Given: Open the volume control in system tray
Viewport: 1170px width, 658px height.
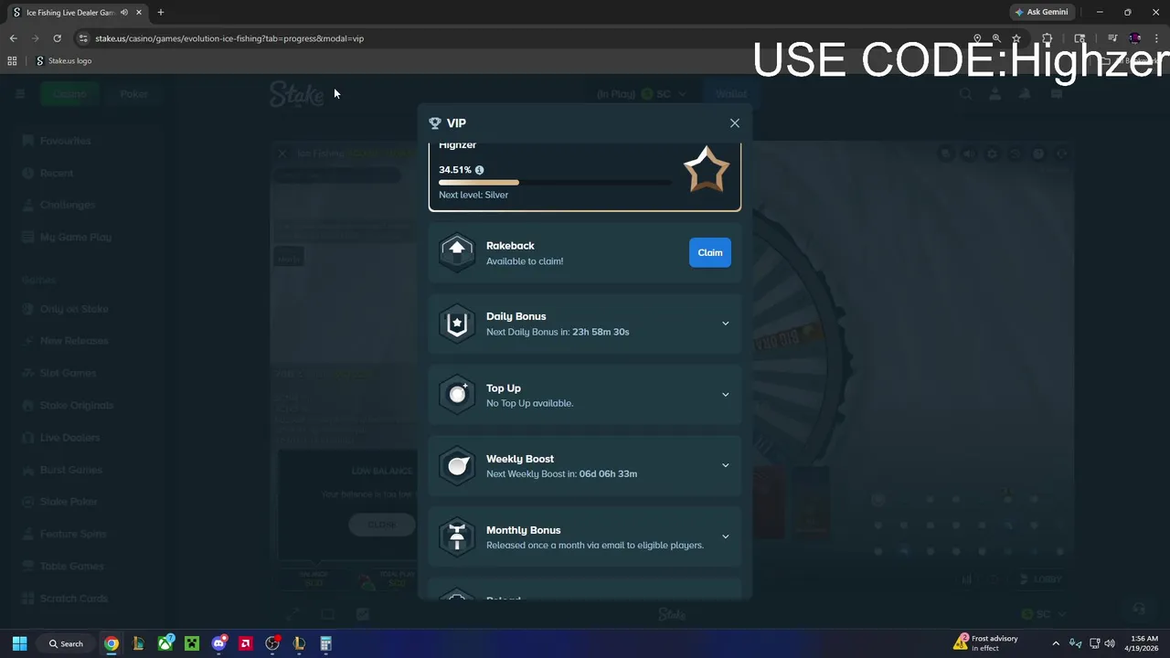Looking at the screenshot, I should (1110, 643).
